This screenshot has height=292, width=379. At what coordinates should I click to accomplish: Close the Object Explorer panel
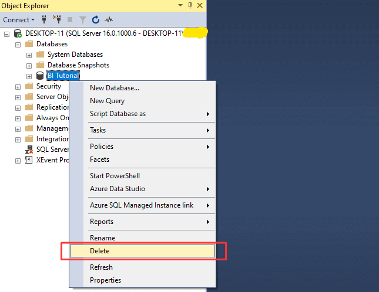200,5
